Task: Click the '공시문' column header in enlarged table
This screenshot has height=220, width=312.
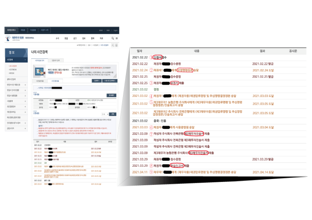Action: click(293, 51)
